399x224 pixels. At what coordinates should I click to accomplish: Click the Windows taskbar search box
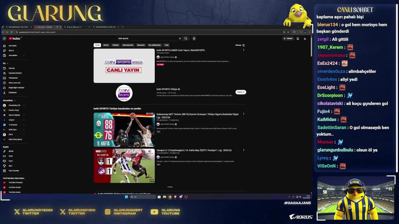click(x=143, y=197)
